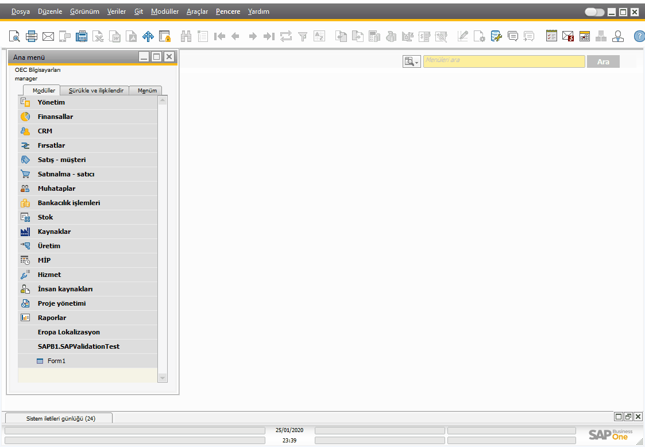Open the user profile person icon
Screen dimensions: 645x447
[x=618, y=36]
